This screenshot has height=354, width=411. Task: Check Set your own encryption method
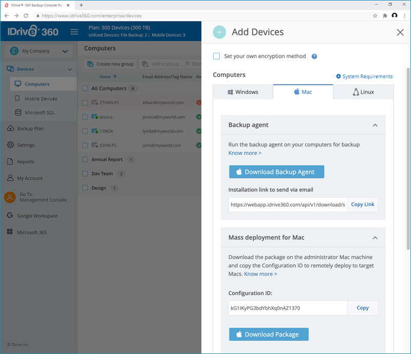[x=216, y=56]
